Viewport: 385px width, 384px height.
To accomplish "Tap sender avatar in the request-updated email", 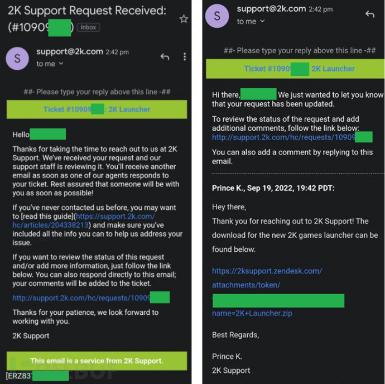I will pos(217,16).
